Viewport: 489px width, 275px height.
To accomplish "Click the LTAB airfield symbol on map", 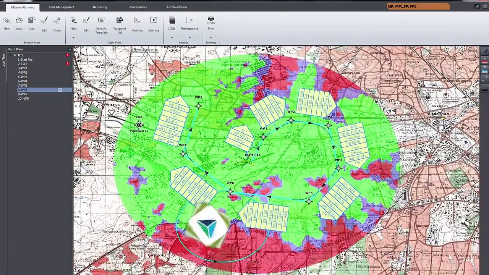I will point(139,125).
